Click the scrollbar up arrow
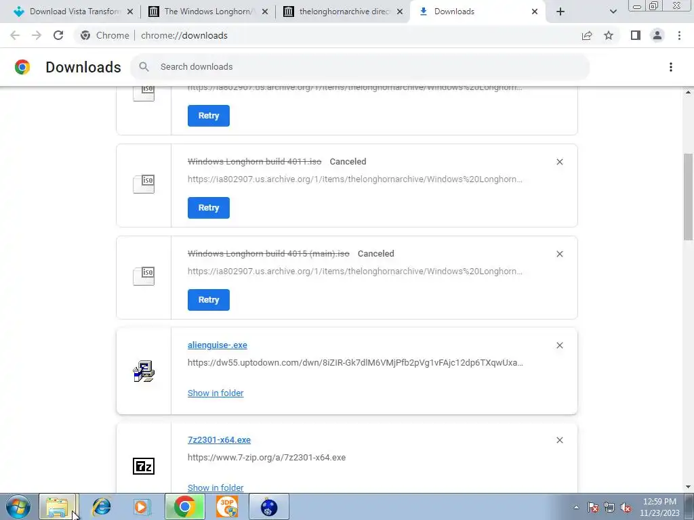The height and width of the screenshot is (520, 694). [x=689, y=92]
